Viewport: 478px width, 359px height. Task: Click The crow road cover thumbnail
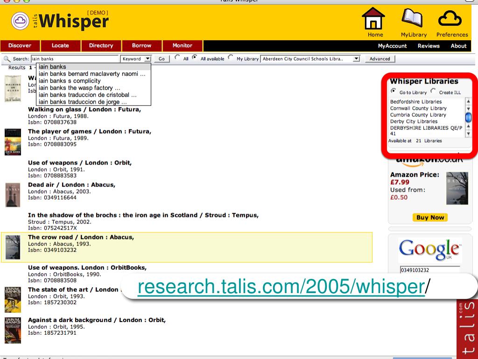pos(13,247)
